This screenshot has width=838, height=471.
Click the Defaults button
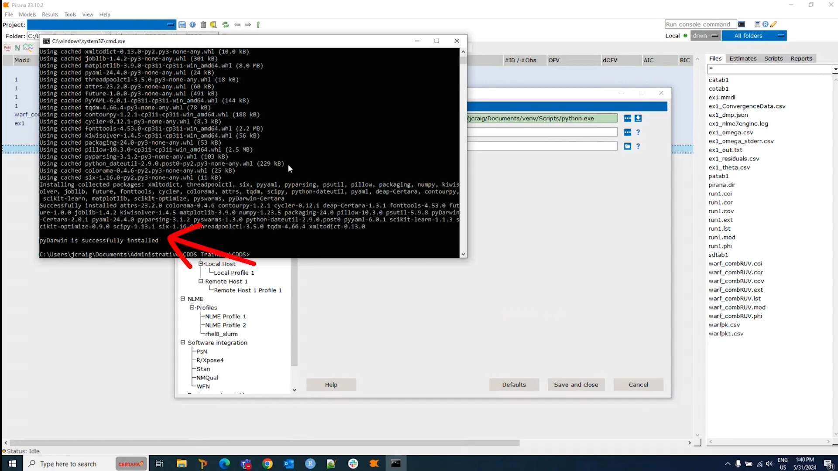[x=514, y=384]
